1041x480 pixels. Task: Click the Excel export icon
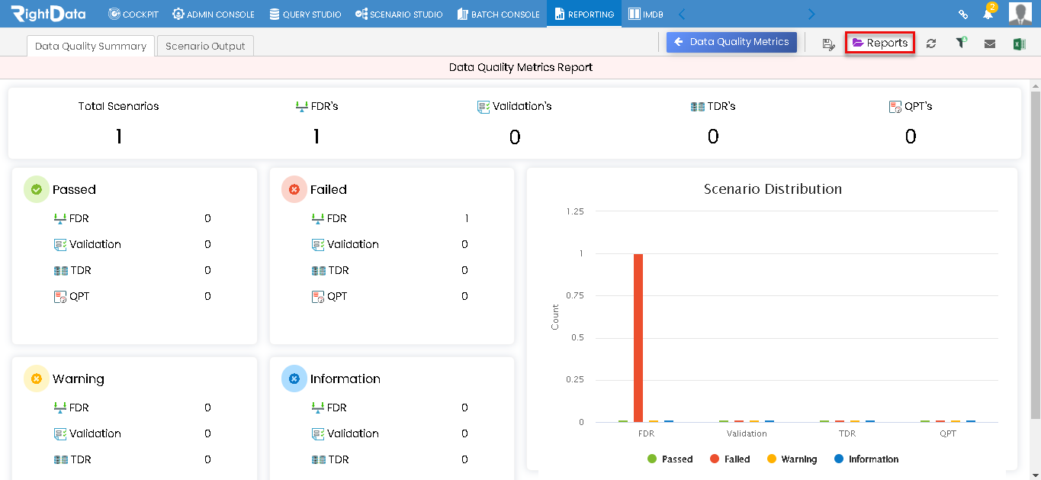pyautogui.click(x=1019, y=43)
